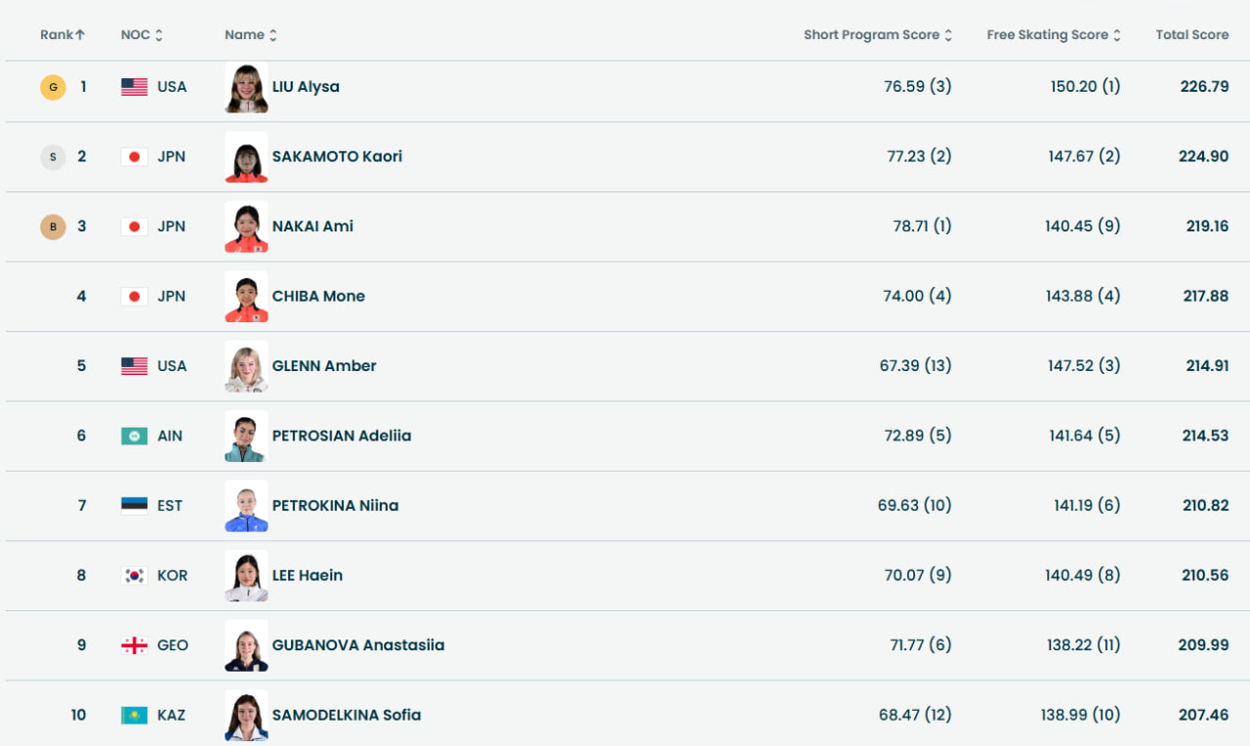Sort by Free Skating Score
This screenshot has height=746, width=1250.
point(1053,35)
